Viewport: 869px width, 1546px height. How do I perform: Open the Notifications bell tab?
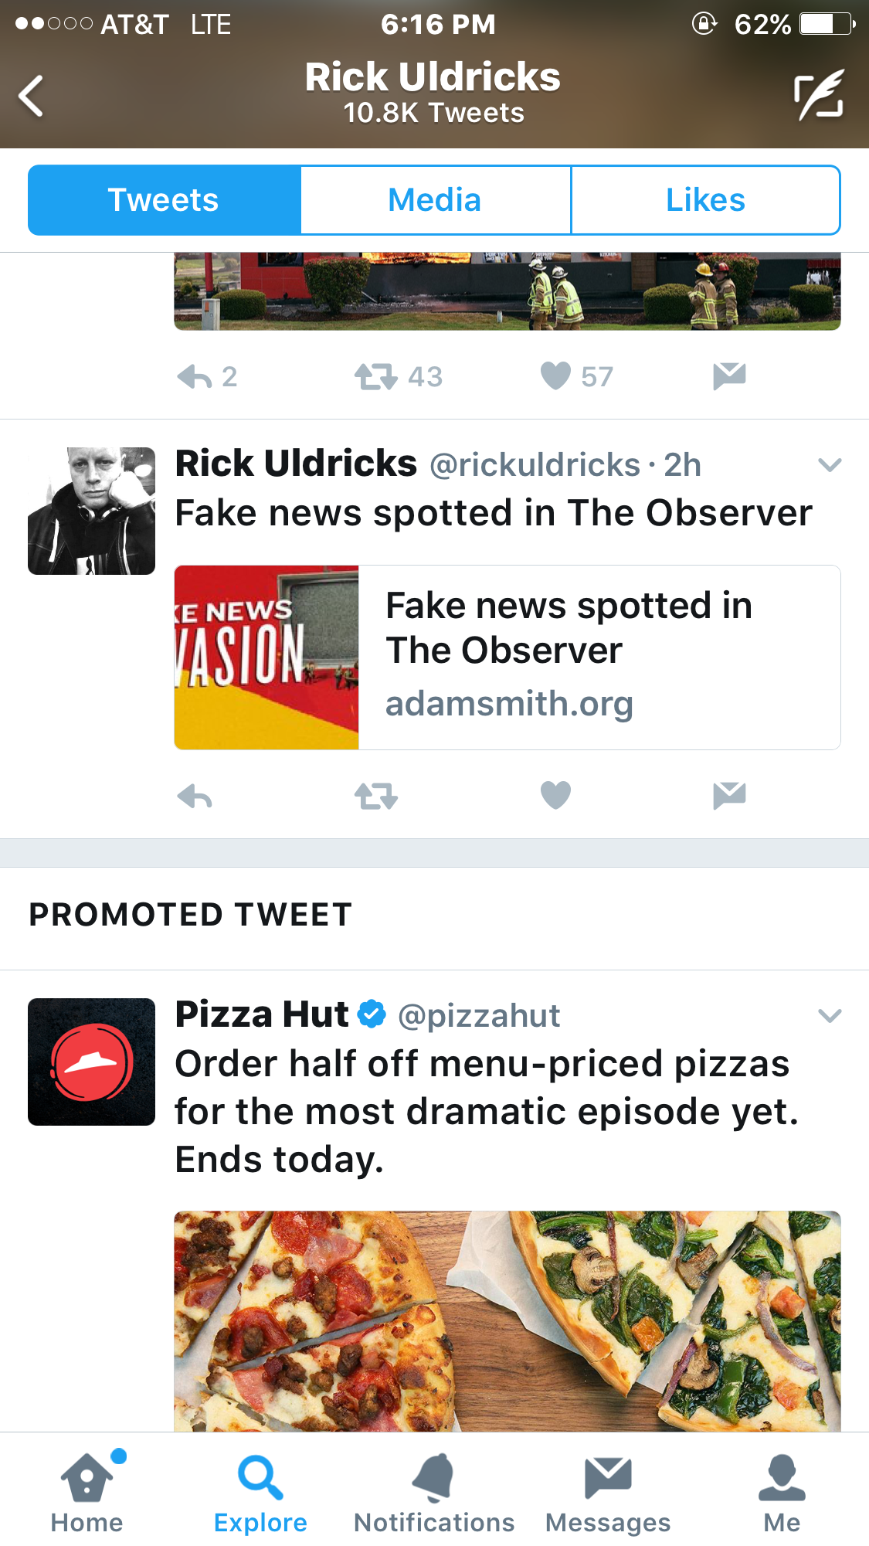click(x=434, y=1493)
